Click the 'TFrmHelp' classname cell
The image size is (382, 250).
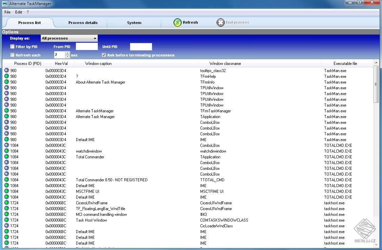(208, 76)
